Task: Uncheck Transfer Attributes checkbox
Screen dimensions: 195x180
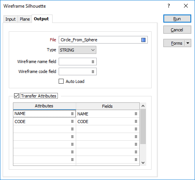Action: (16, 96)
